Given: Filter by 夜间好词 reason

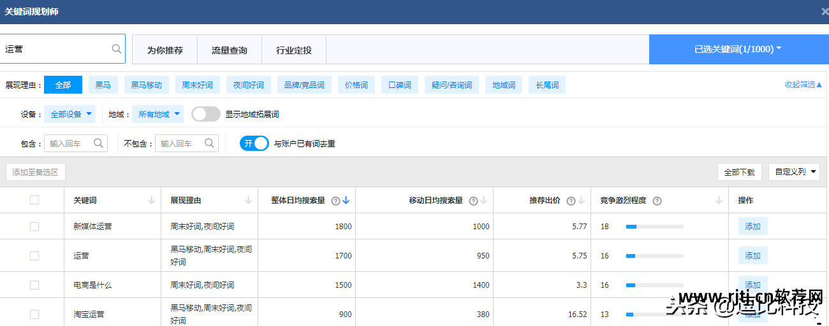Looking at the screenshot, I should (249, 85).
